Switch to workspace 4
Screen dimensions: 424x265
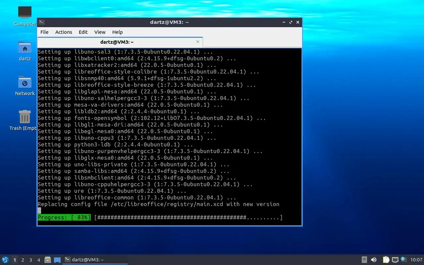point(38,260)
